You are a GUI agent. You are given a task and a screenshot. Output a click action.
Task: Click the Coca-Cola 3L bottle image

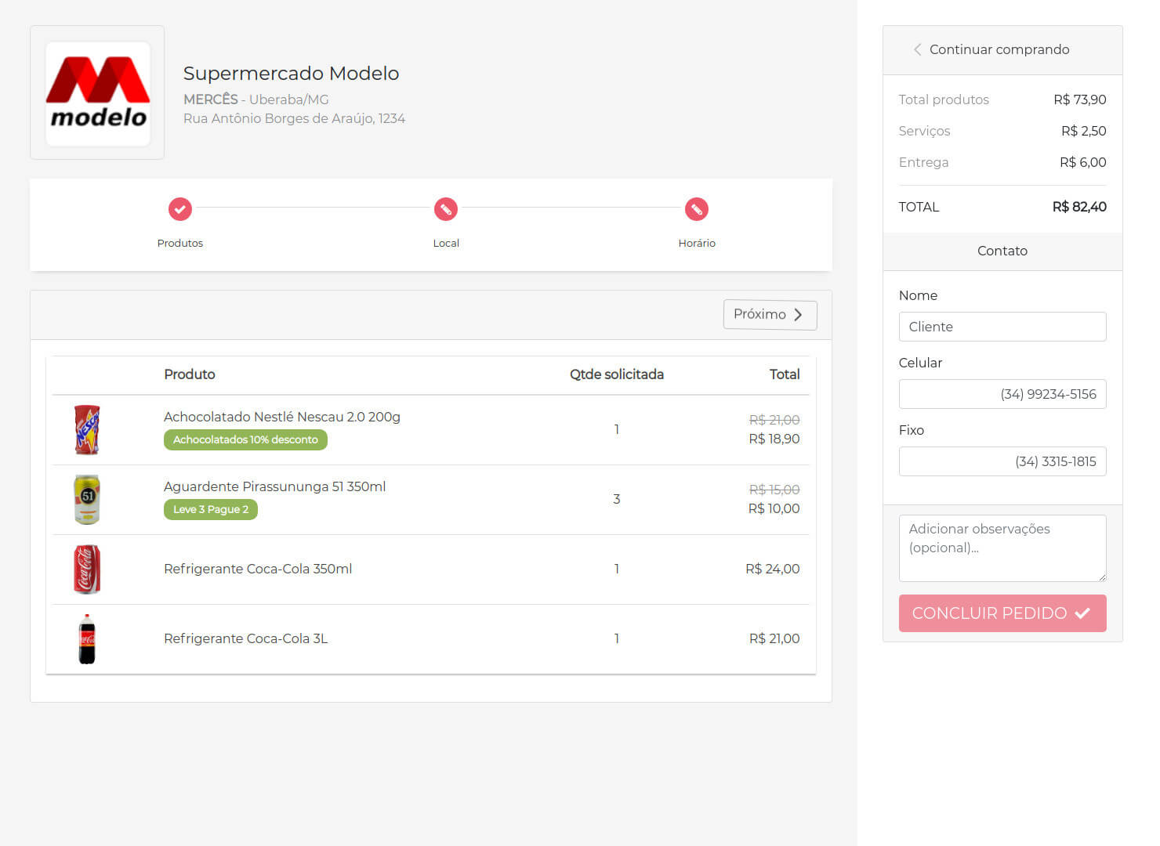click(x=87, y=638)
